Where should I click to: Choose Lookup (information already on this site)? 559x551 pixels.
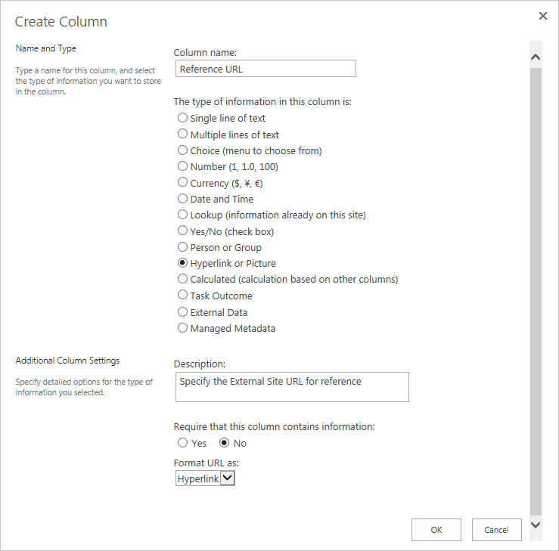pyautogui.click(x=182, y=215)
